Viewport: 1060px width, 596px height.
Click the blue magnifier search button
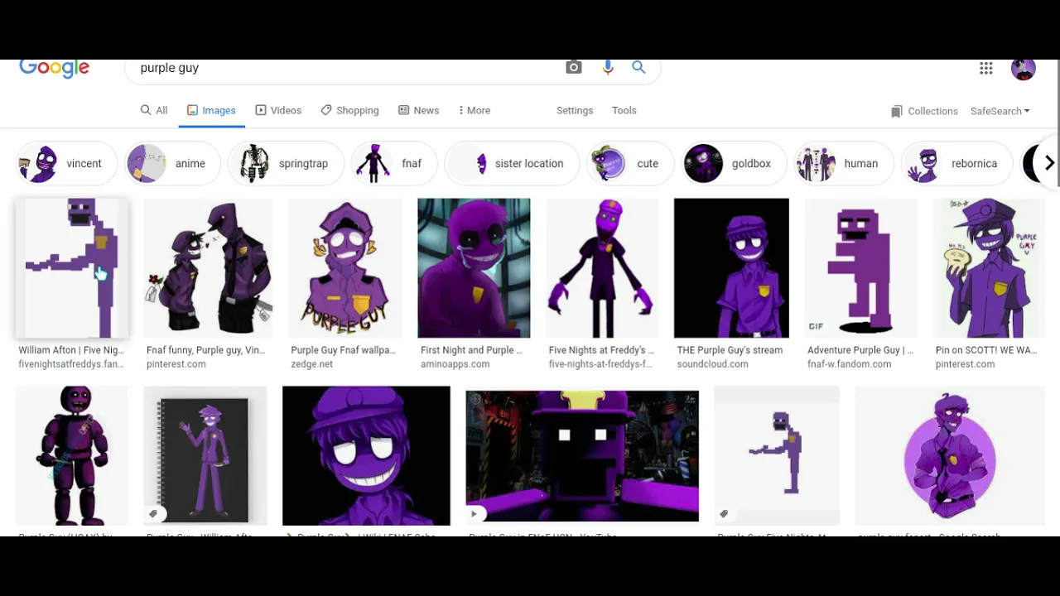click(638, 68)
